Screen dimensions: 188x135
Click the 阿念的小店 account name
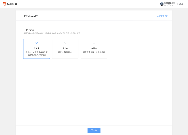pos(170,3)
